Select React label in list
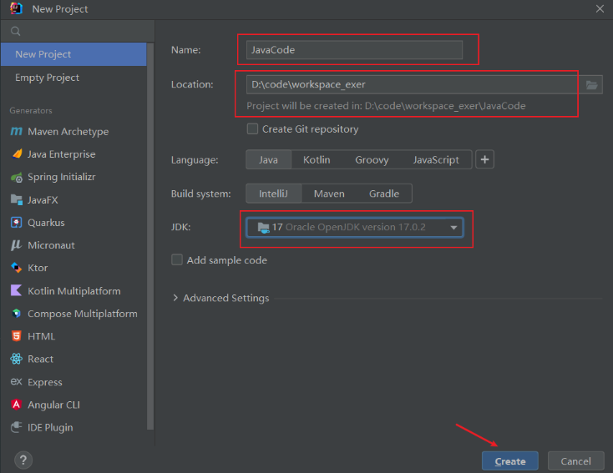Viewport: 613px width, 473px height. (x=40, y=359)
